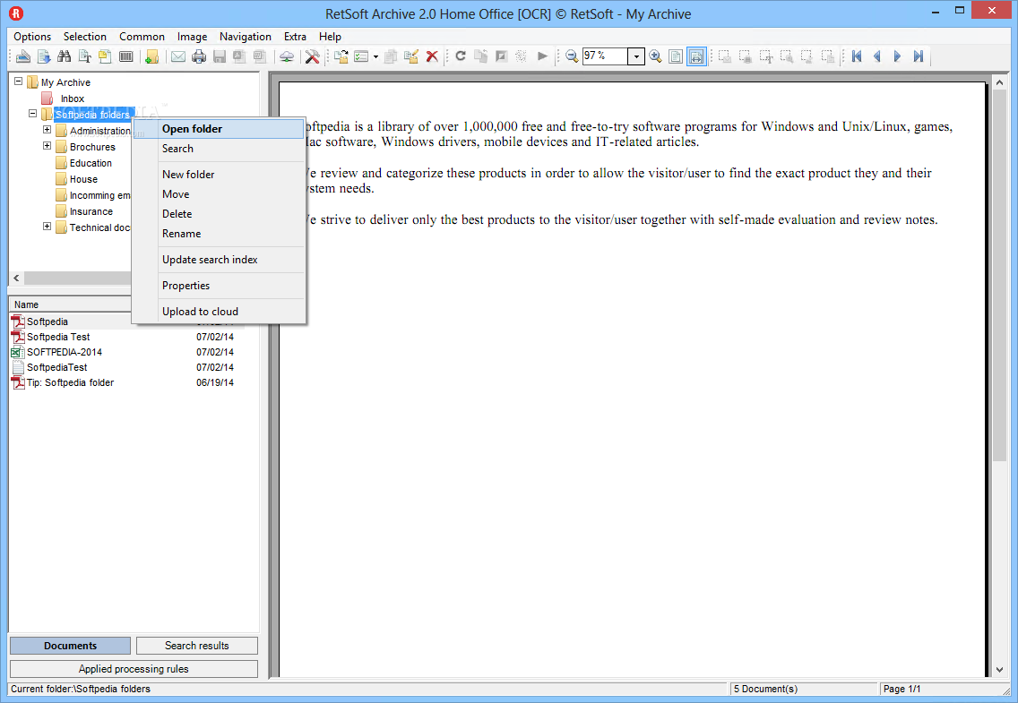Click the barcode icon in toolbar
The height and width of the screenshot is (703, 1018).
coord(126,56)
